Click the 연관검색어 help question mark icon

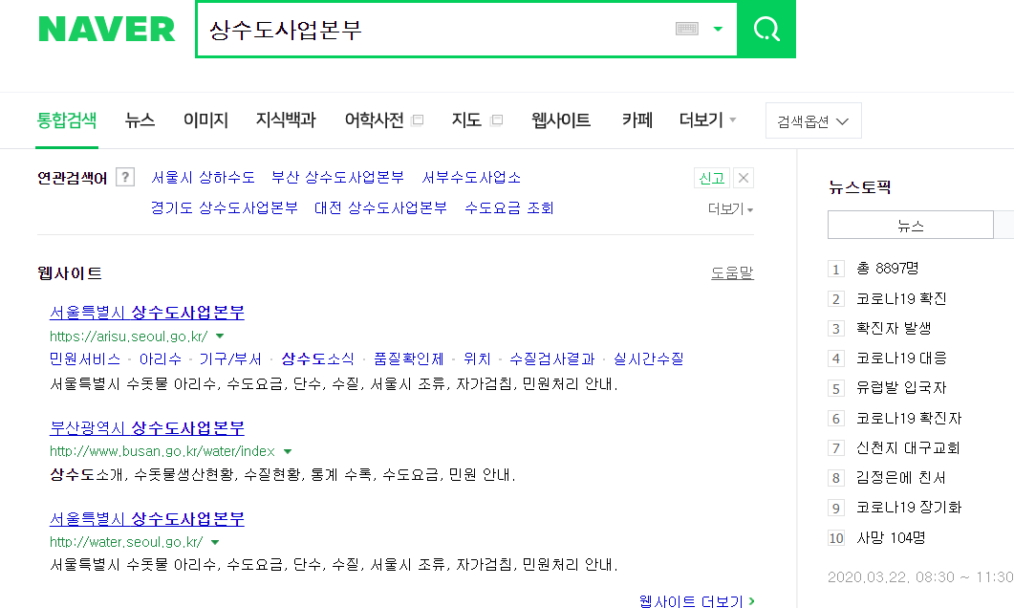coord(125,177)
